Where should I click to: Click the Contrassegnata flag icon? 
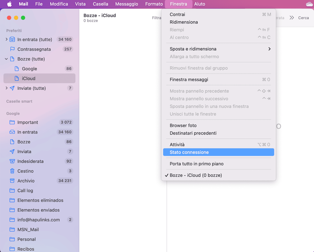pos(12,49)
